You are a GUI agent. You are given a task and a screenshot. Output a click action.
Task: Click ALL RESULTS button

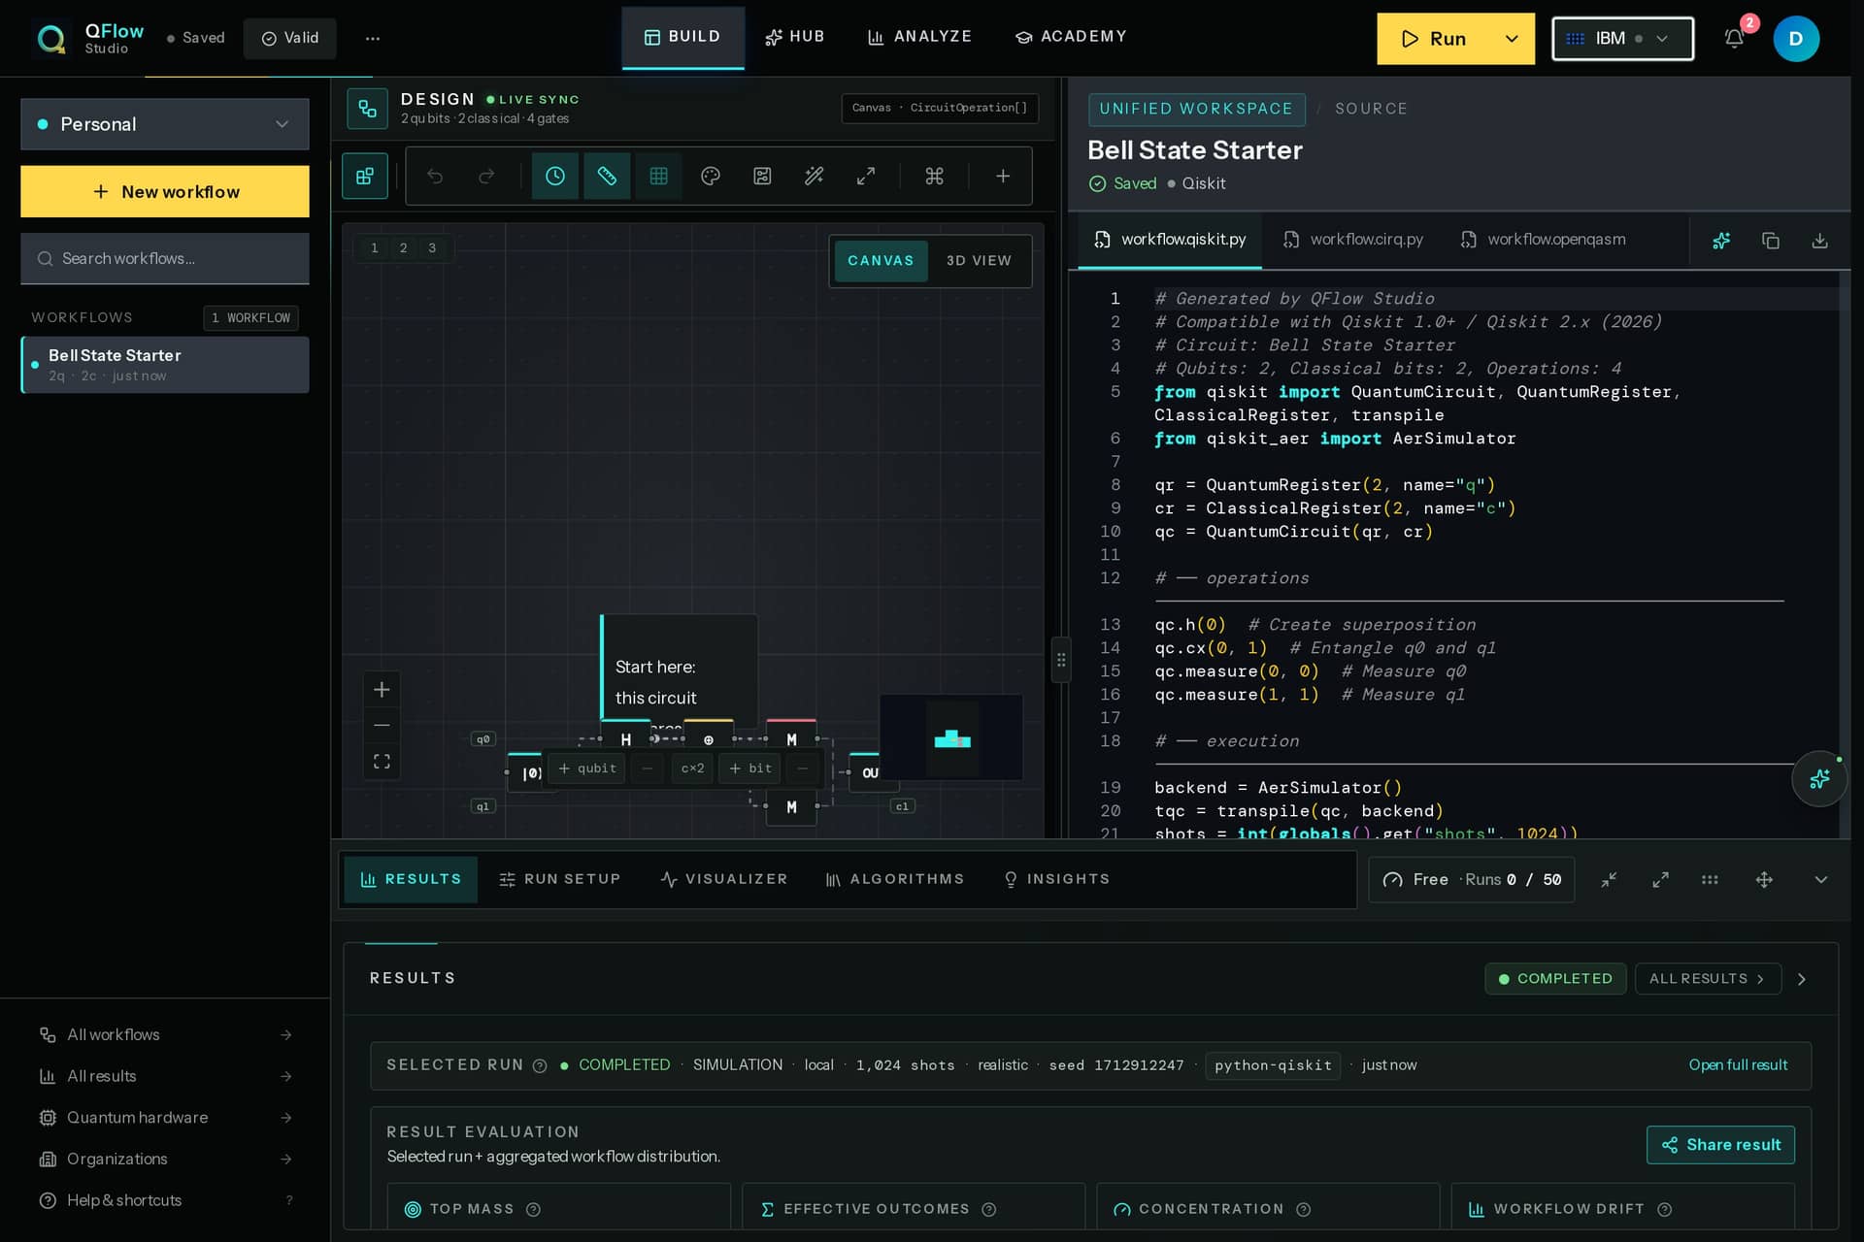(1708, 978)
